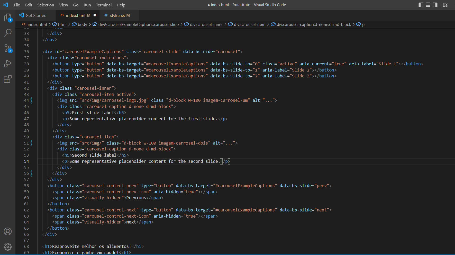455x255 pixels.
Task: Click text 'Second slide label'
Action: tap(94, 155)
